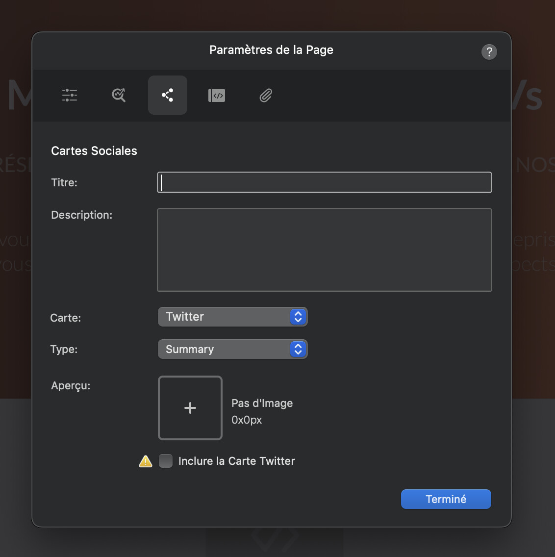Click the plus sign in the Aperçu box
The height and width of the screenshot is (557, 555).
pyautogui.click(x=190, y=408)
